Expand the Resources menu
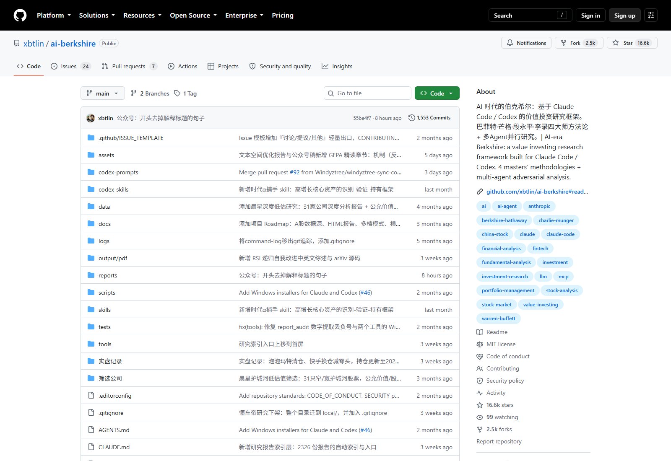The height and width of the screenshot is (461, 671). (x=142, y=16)
